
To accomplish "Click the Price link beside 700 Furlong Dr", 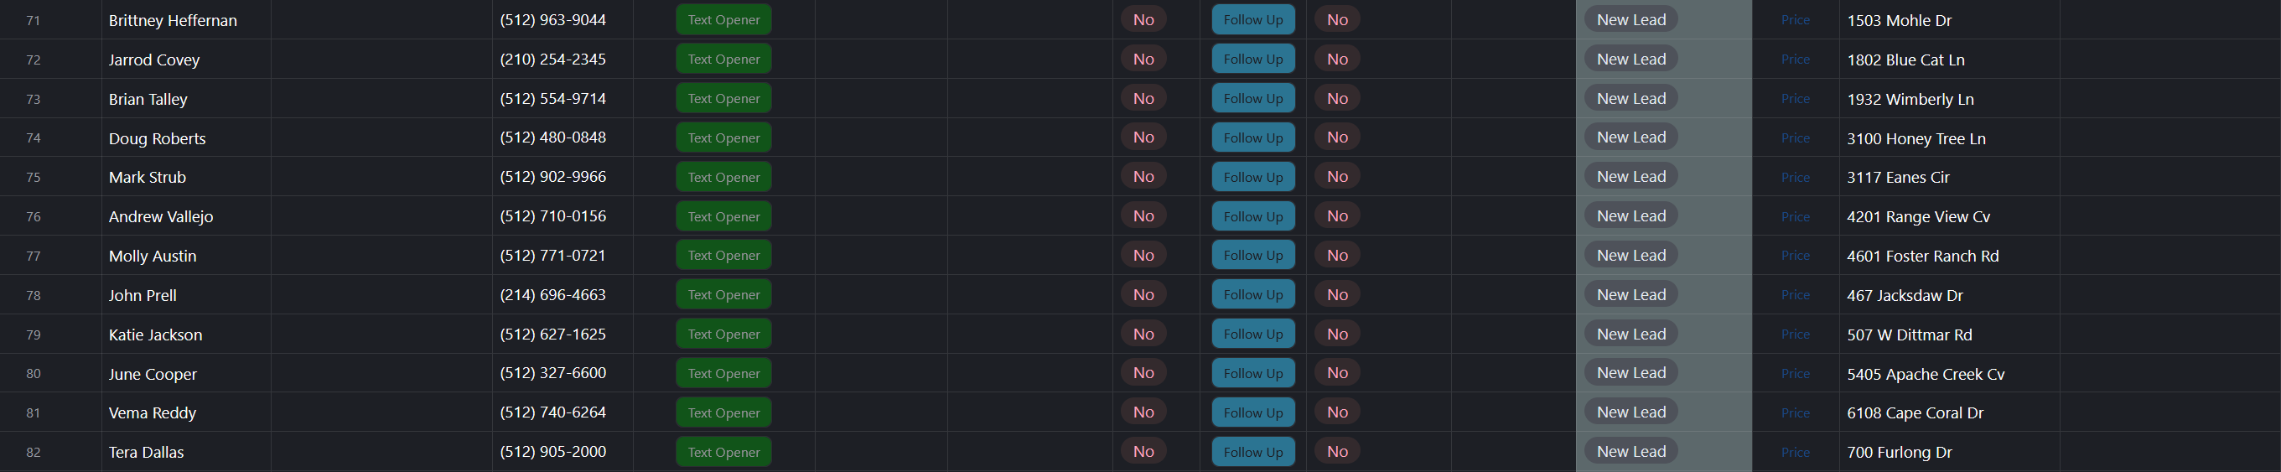I will (x=1795, y=453).
